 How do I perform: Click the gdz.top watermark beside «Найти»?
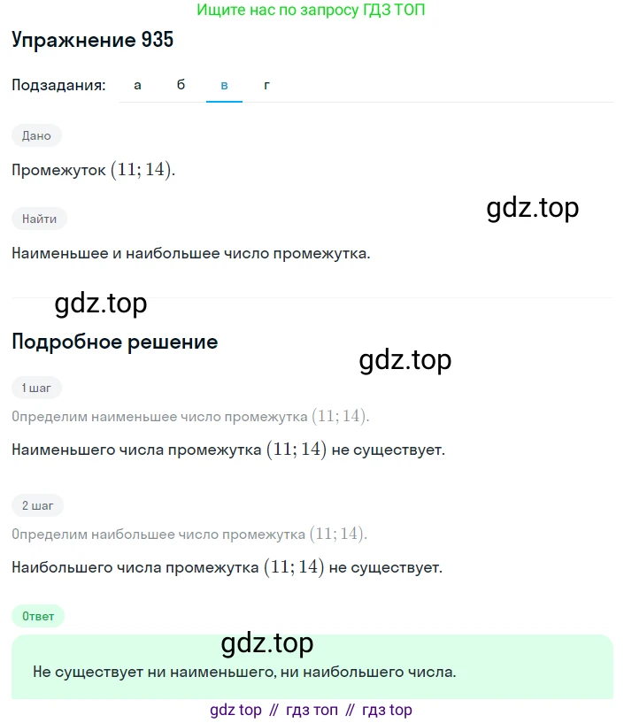point(533,208)
